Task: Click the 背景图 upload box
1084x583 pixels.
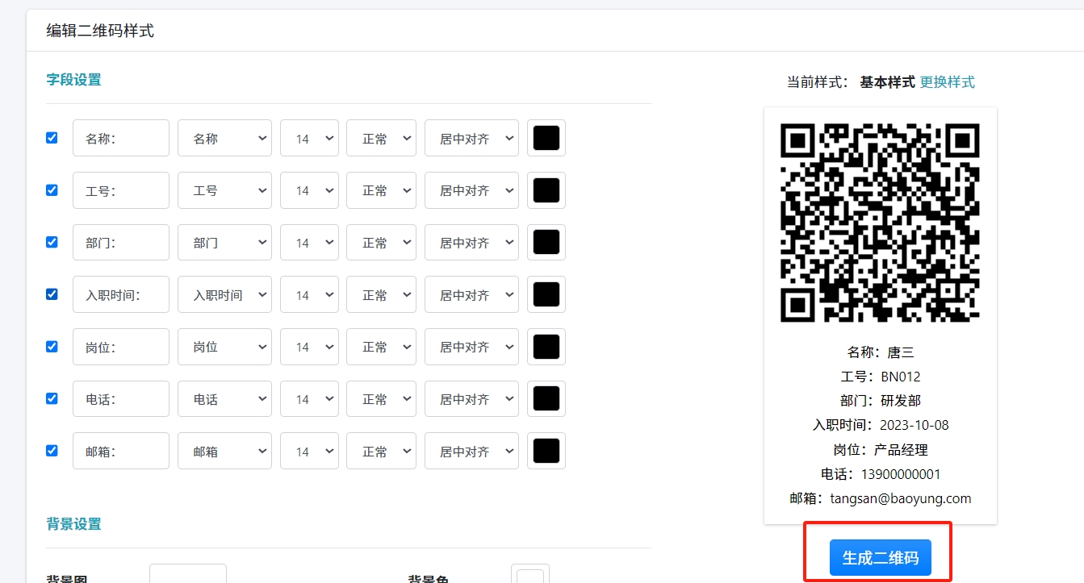Action: tap(188, 574)
